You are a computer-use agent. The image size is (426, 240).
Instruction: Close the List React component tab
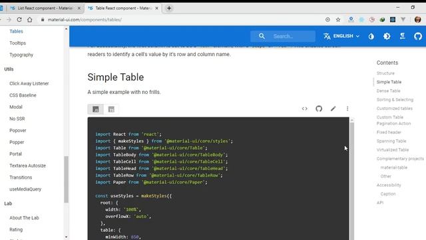79,8
